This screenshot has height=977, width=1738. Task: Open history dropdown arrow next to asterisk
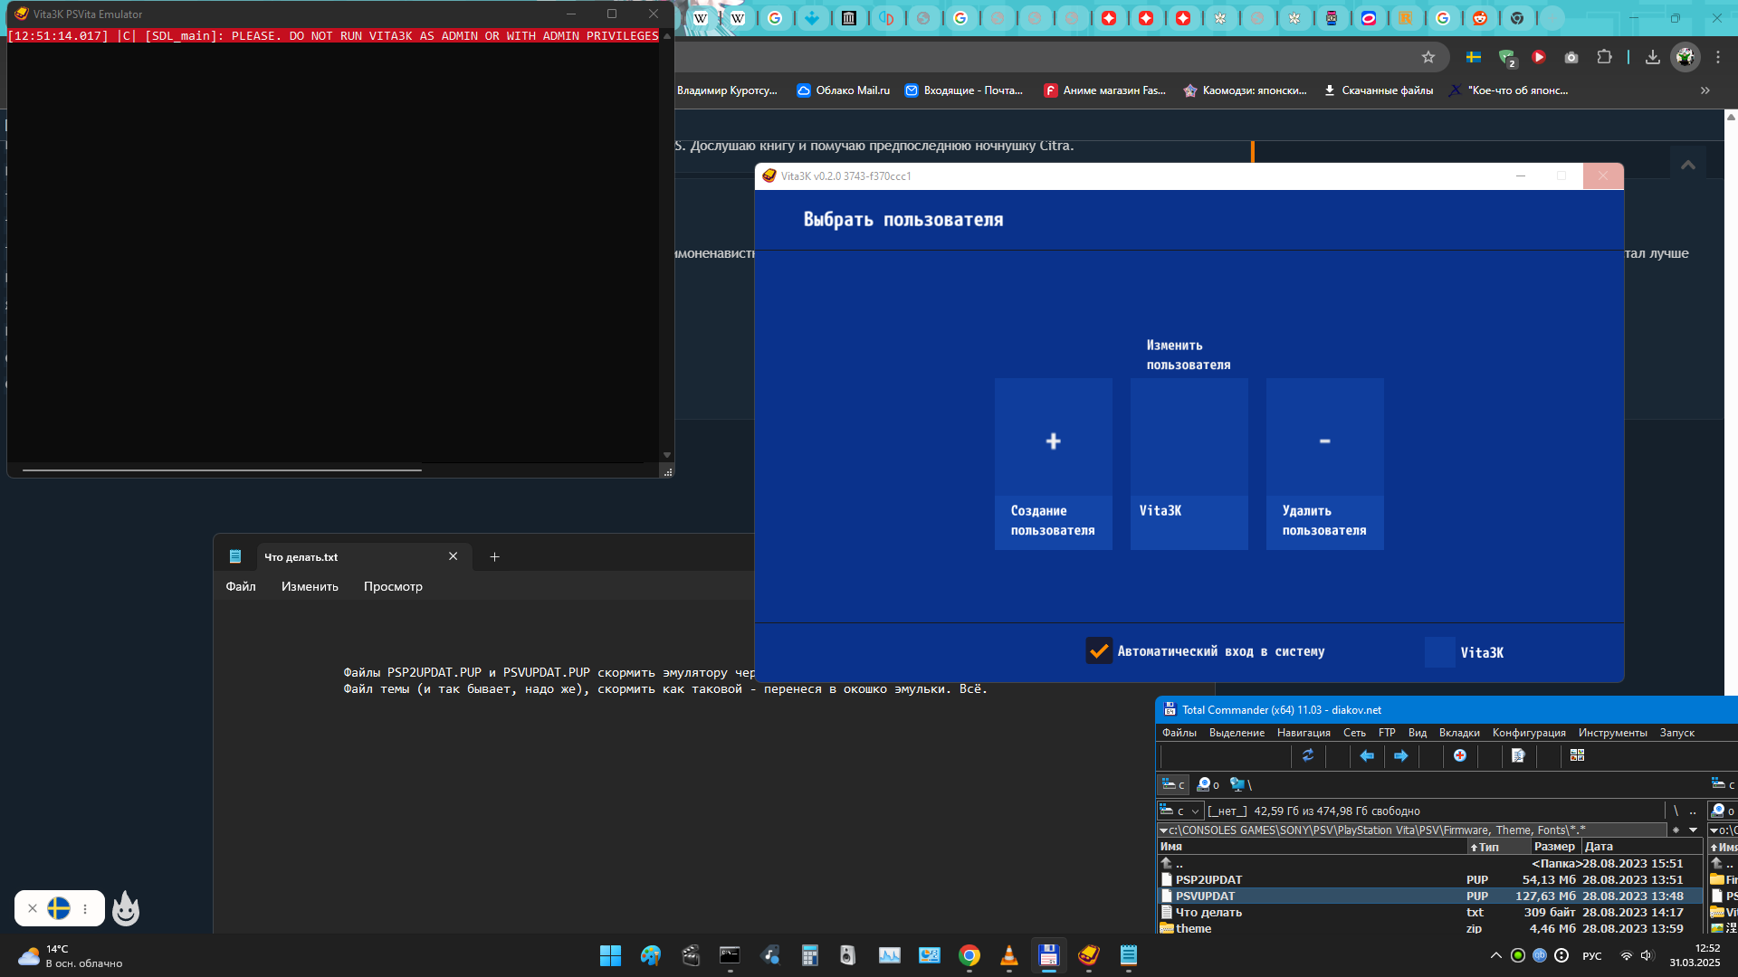(1693, 830)
